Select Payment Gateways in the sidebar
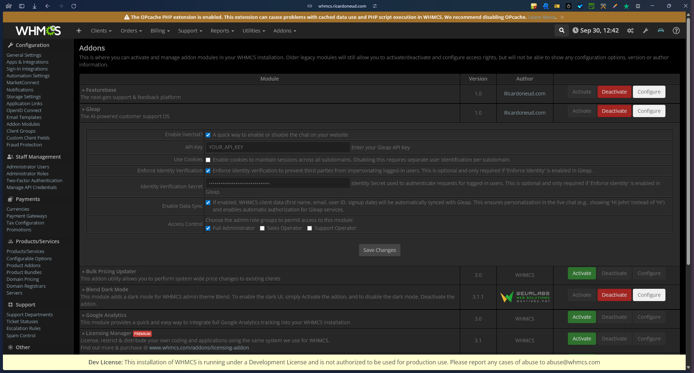The image size is (694, 373). [x=27, y=216]
